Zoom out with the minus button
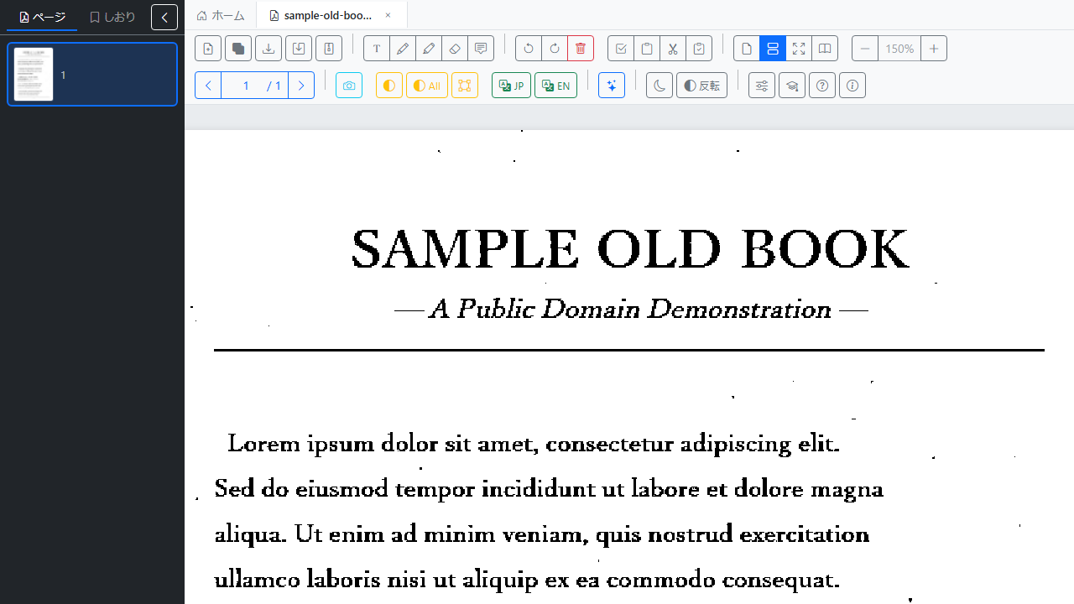 [x=865, y=49]
